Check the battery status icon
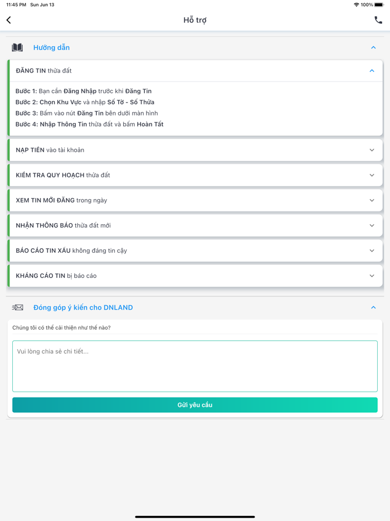This screenshot has height=521, width=390. click(x=379, y=4)
